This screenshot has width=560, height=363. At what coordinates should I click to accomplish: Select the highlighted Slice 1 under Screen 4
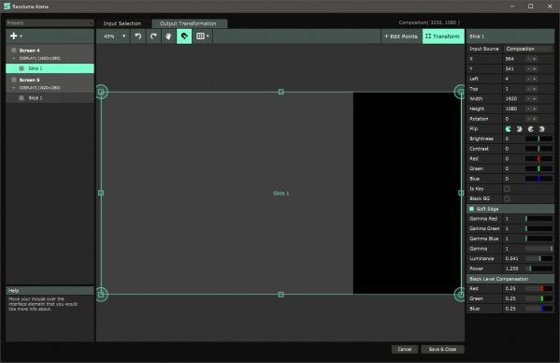tap(50, 68)
